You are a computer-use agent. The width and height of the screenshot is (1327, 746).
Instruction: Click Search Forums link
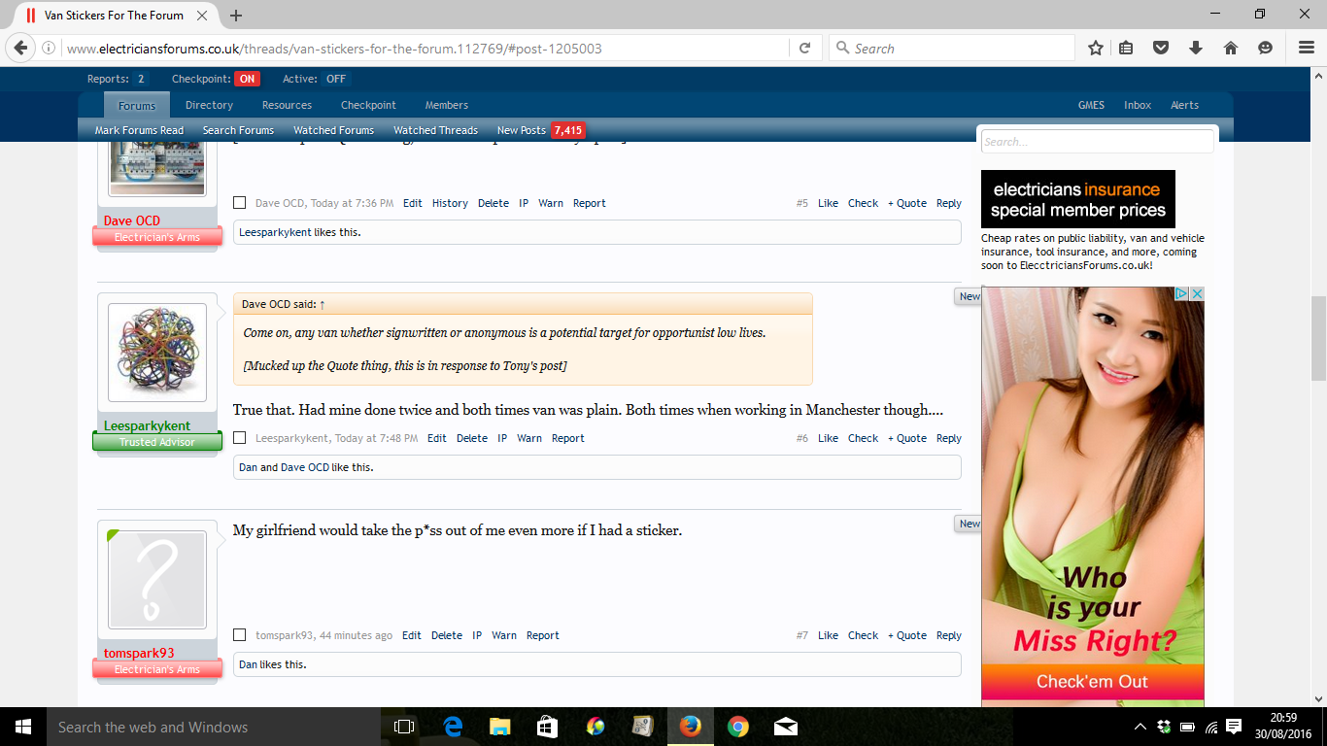pyautogui.click(x=238, y=130)
